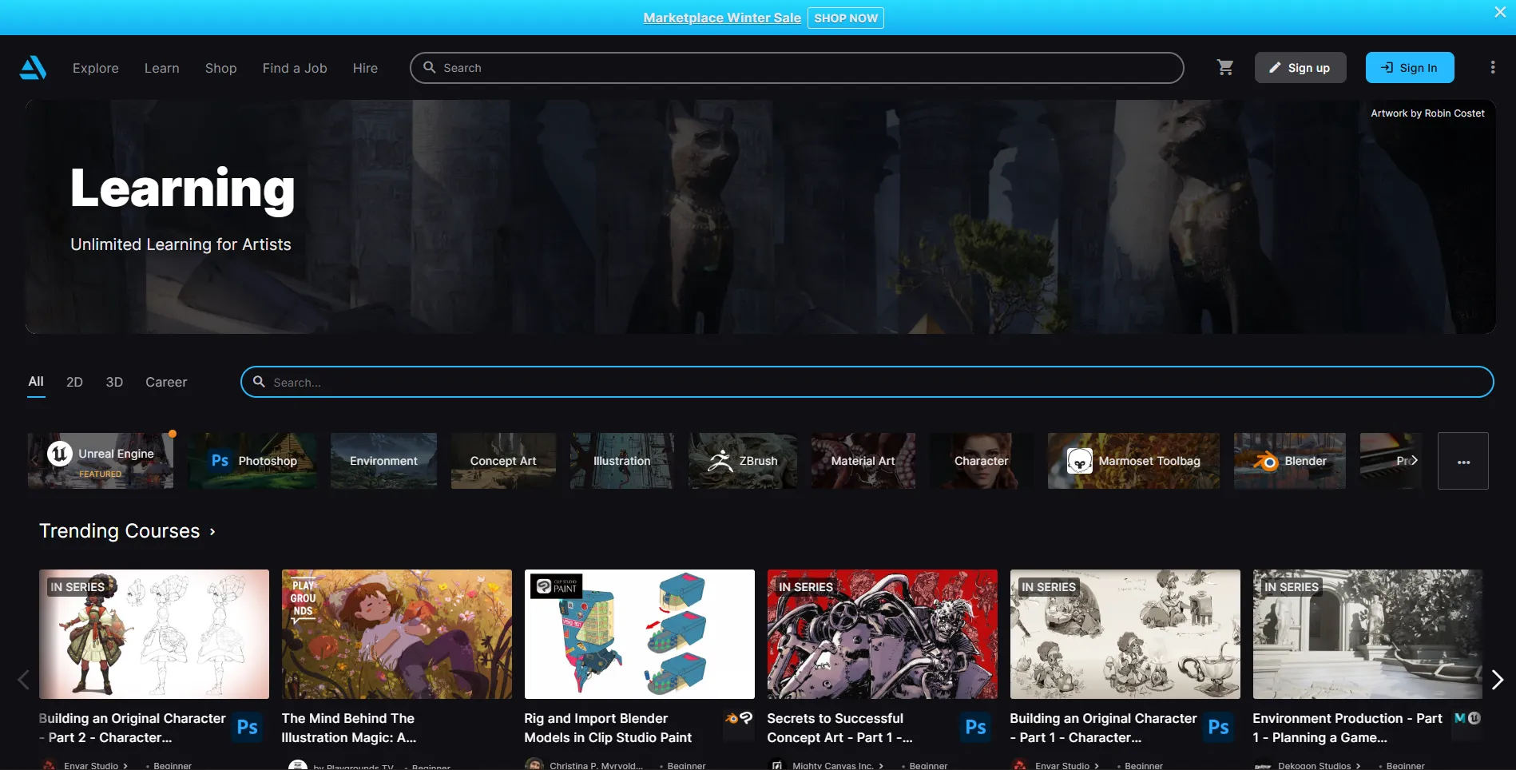
Task: Expand the Trending Courses section
Action: tap(128, 531)
